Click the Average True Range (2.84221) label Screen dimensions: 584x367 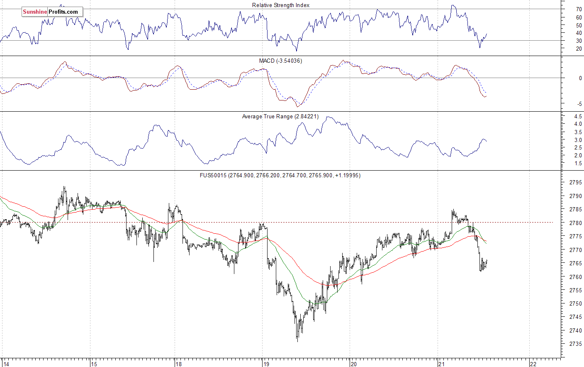281,117
